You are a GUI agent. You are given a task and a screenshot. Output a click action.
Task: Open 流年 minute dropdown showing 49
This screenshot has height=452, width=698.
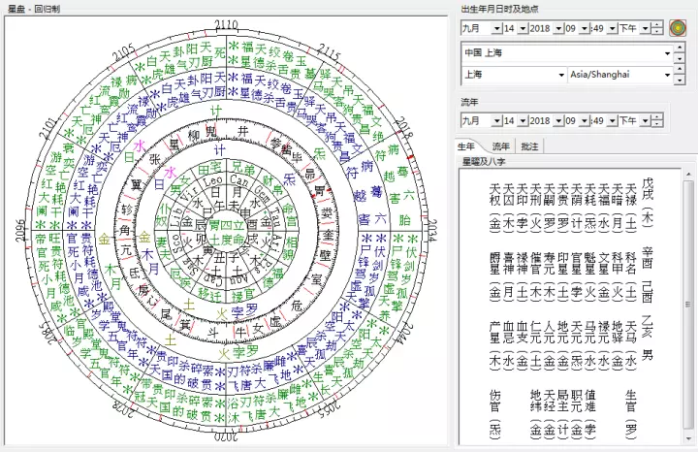click(x=613, y=121)
